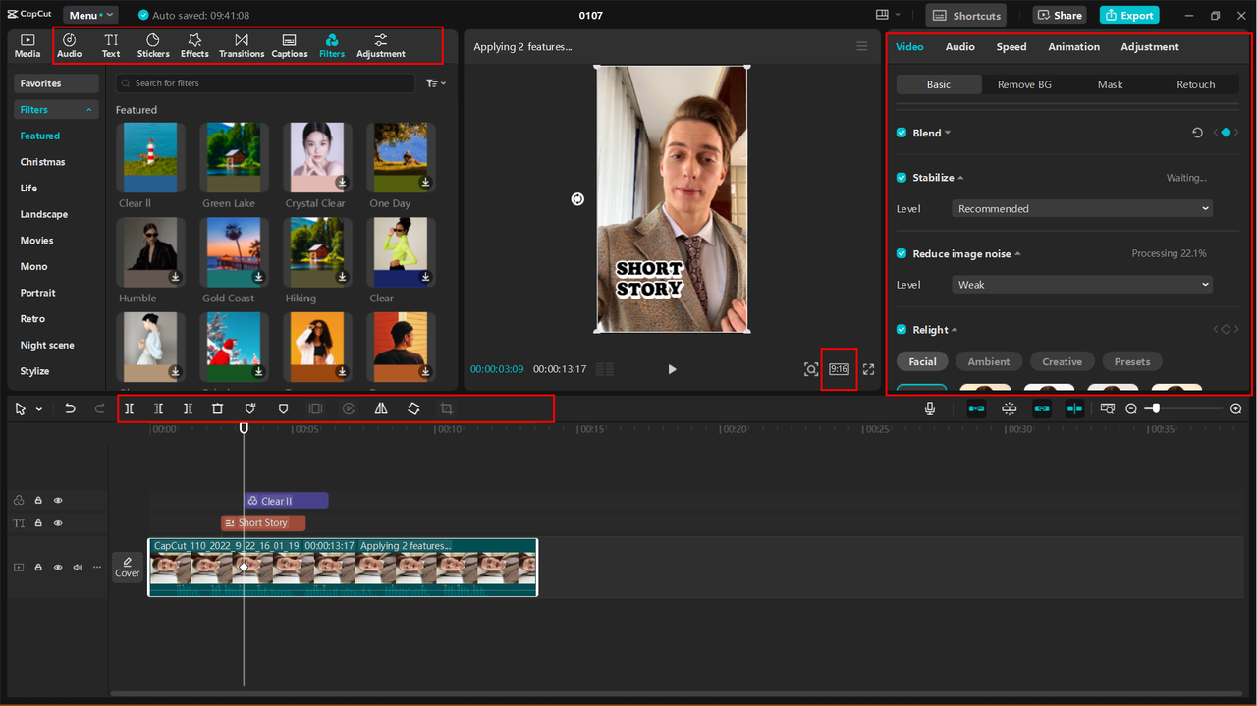Click the Share button
Screen dimensions: 1257x706
(1059, 16)
